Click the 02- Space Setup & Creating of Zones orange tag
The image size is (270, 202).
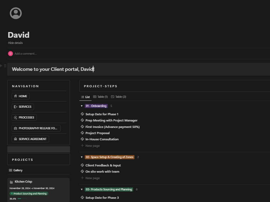tap(110, 157)
